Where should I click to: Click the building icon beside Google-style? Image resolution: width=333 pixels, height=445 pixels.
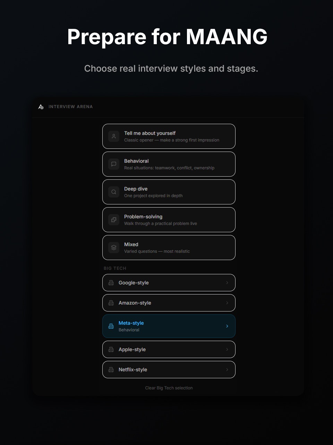pyautogui.click(x=111, y=283)
